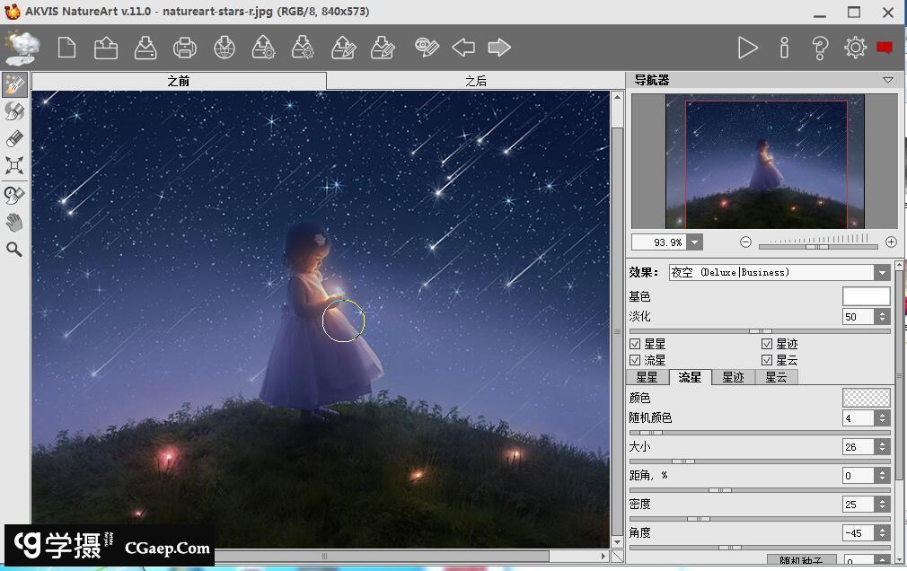This screenshot has width=907, height=571.
Task: Select the Hand pan tool
Action: click(x=14, y=222)
